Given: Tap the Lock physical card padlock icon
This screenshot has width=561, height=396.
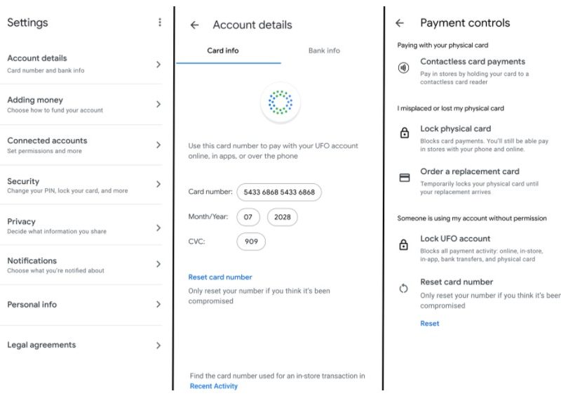Looking at the screenshot, I should [x=404, y=133].
